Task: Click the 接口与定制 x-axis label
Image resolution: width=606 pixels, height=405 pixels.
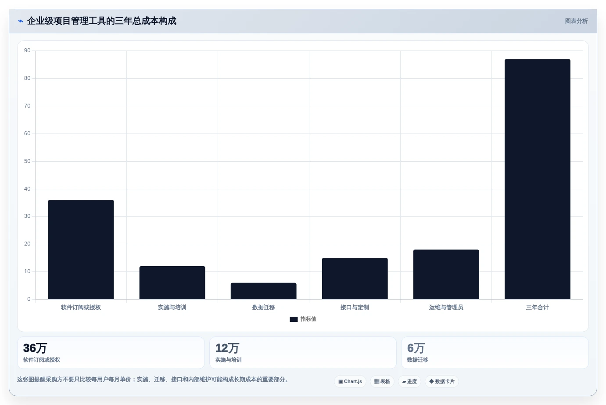Action: (x=355, y=307)
